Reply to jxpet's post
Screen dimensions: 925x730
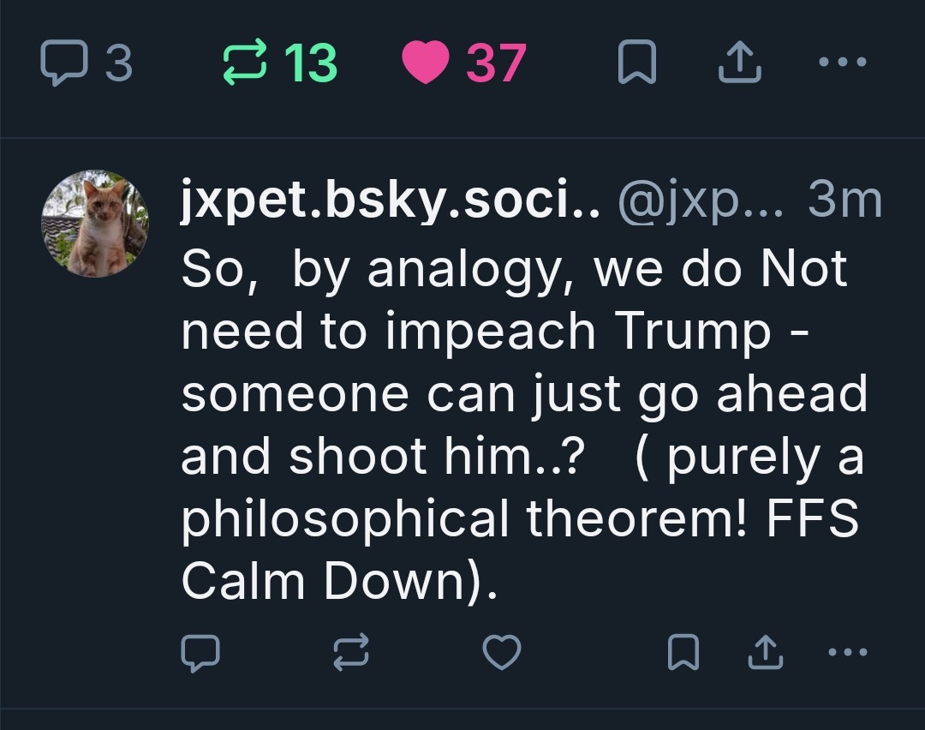pyautogui.click(x=201, y=654)
